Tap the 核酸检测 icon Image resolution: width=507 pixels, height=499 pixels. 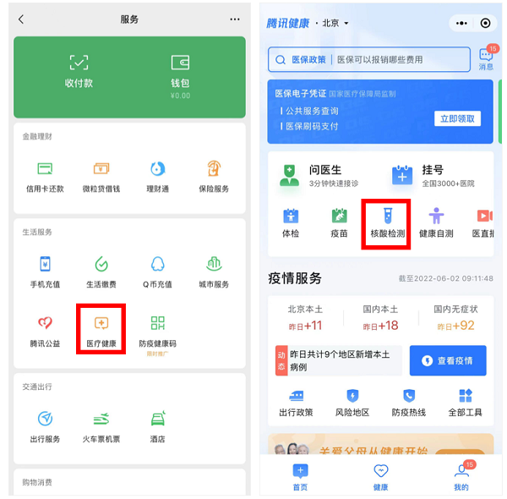387,217
